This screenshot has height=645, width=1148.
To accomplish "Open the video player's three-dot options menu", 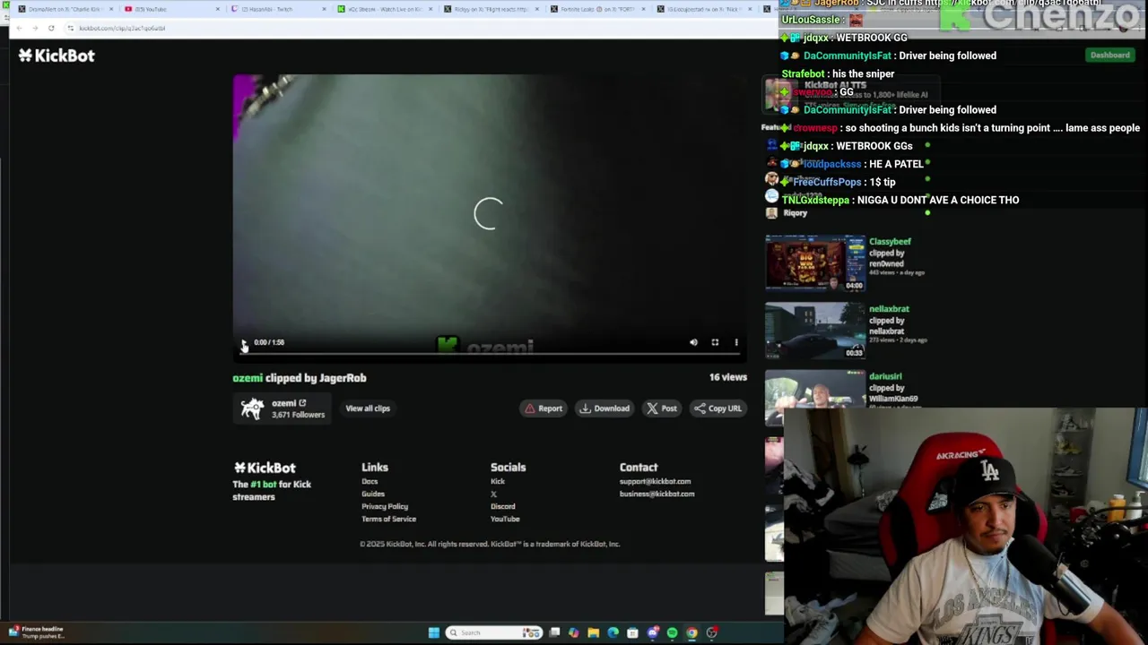I will pyautogui.click(x=736, y=342).
